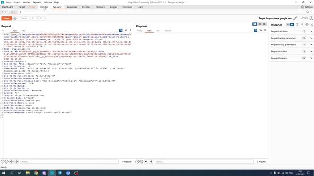Send the request with the Send button
The image size is (314, 176).
pos(7,18)
